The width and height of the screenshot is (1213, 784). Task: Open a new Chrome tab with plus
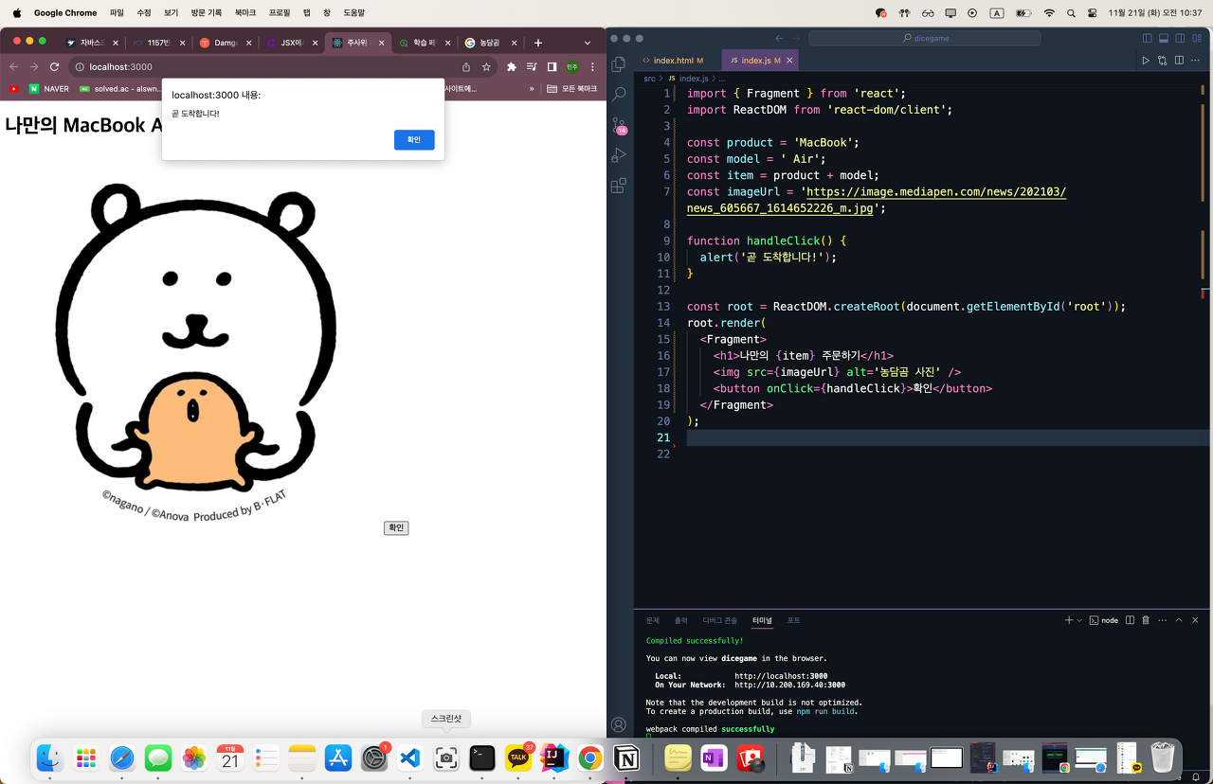(537, 43)
